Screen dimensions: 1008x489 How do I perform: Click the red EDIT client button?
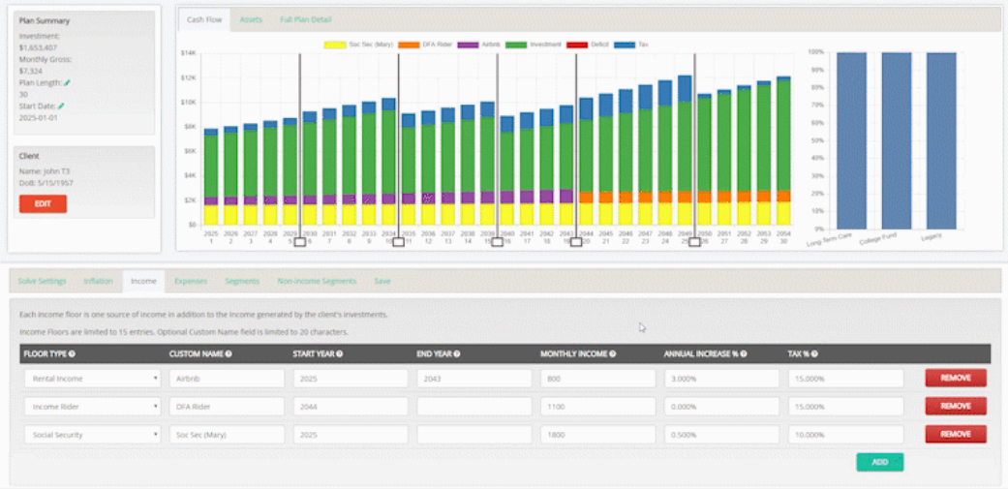(43, 203)
